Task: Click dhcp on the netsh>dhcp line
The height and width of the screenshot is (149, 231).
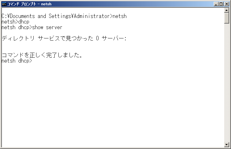Action: point(24,22)
